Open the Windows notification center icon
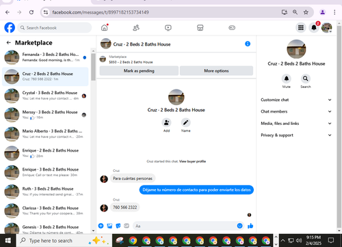The image size is (342, 247). [x=331, y=240]
